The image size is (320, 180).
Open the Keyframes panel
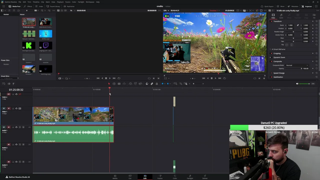click(x=69, y=6)
